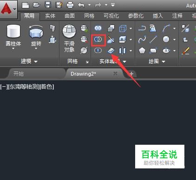Click the Thicken surface icon

111,51
